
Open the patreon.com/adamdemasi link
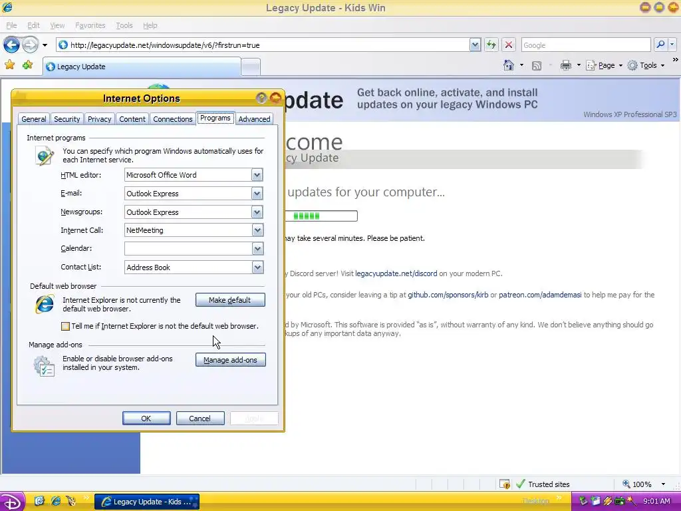tap(540, 295)
